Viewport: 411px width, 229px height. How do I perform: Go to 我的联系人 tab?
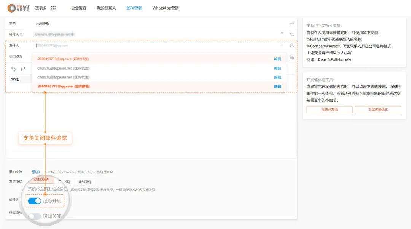[107, 8]
